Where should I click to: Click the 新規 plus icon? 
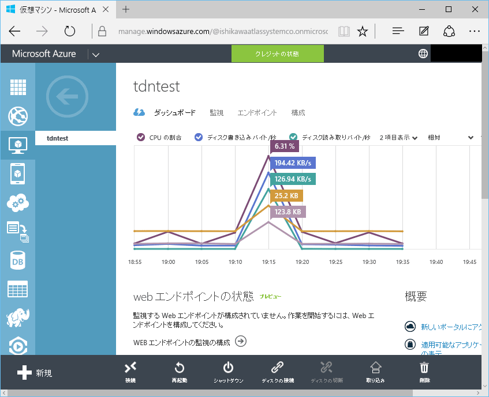point(24,372)
